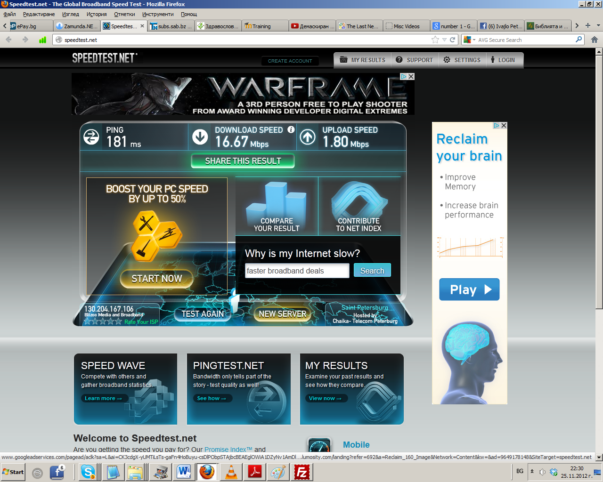
Task: Click the green signal bars toolbar icon
Action: point(42,40)
